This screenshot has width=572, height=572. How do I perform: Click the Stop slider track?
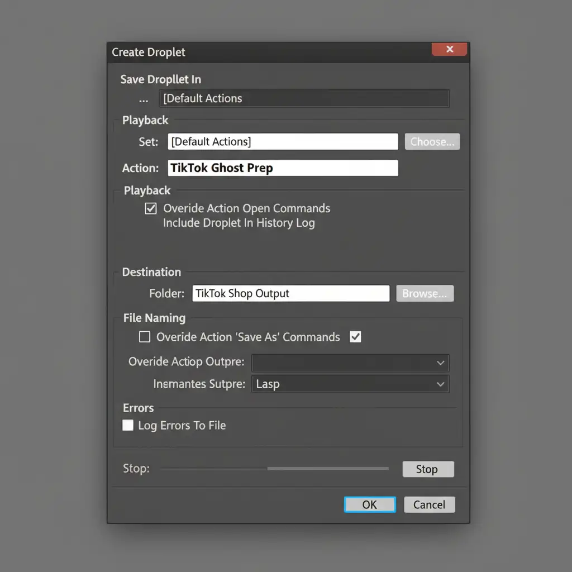click(275, 469)
